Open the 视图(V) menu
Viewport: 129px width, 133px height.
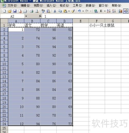point(38,5)
